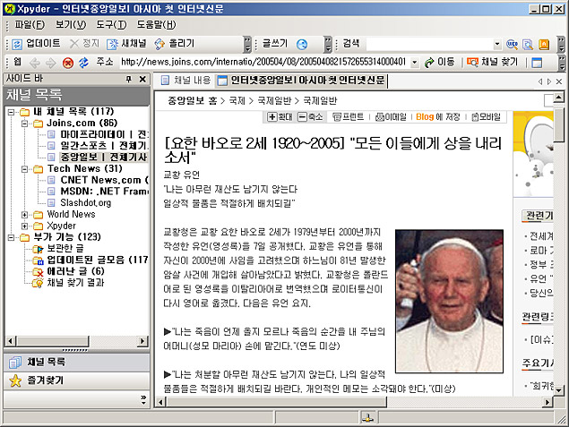Click the red stop icon in the address bar
569x427 pixels.
68,63
